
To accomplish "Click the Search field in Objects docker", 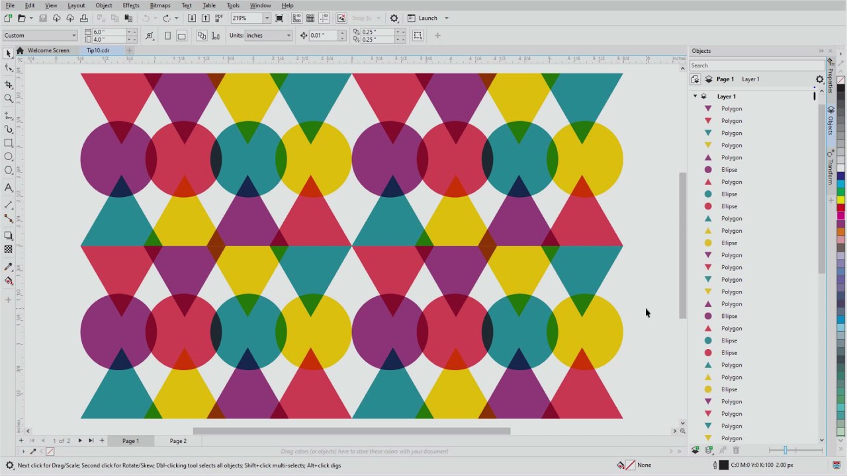I will [756, 65].
